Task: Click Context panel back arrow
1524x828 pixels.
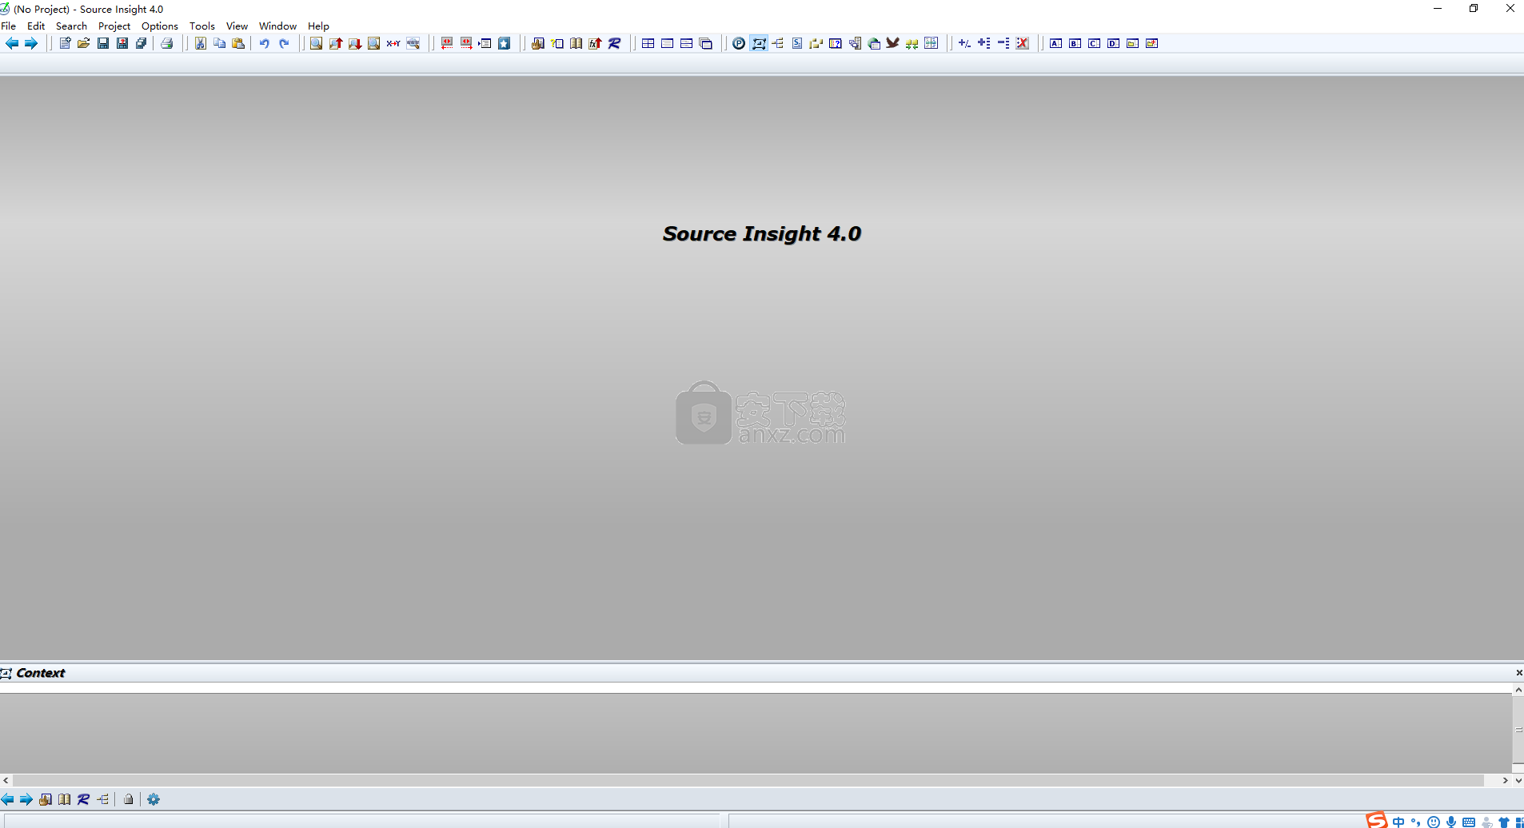Action: click(x=7, y=799)
